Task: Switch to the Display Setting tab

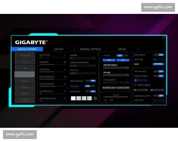Action: (27, 49)
